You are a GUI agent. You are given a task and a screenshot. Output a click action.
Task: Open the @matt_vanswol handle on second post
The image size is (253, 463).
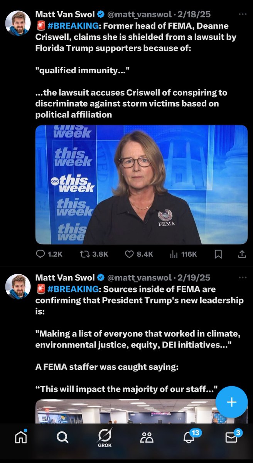click(139, 278)
